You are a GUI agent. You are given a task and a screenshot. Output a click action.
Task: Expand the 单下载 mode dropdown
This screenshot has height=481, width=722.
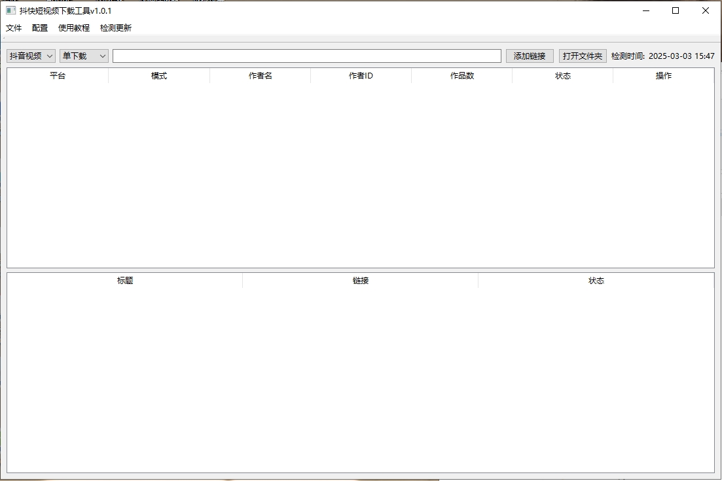tap(84, 56)
